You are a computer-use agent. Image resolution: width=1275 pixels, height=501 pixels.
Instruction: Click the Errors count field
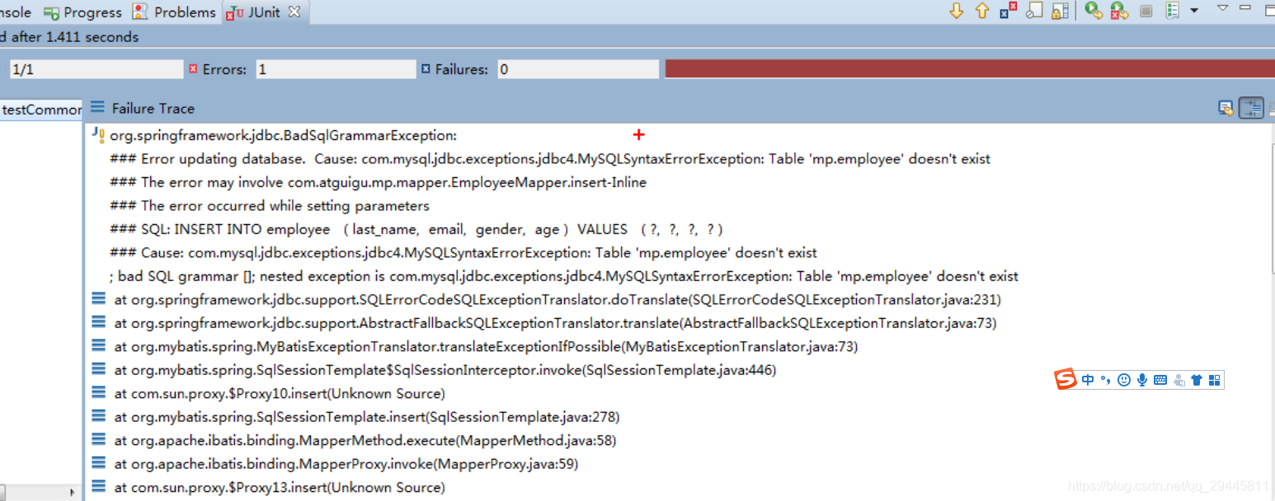[x=335, y=69]
